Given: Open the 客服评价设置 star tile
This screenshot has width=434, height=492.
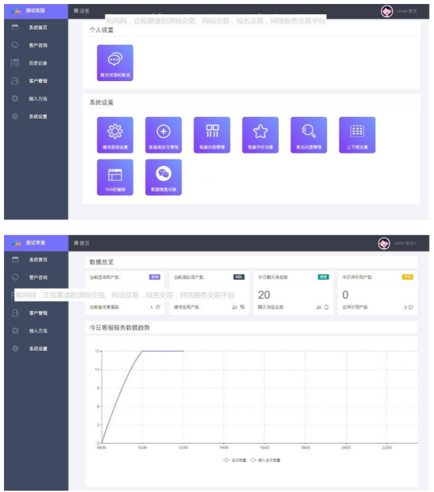Looking at the screenshot, I should click(x=261, y=135).
